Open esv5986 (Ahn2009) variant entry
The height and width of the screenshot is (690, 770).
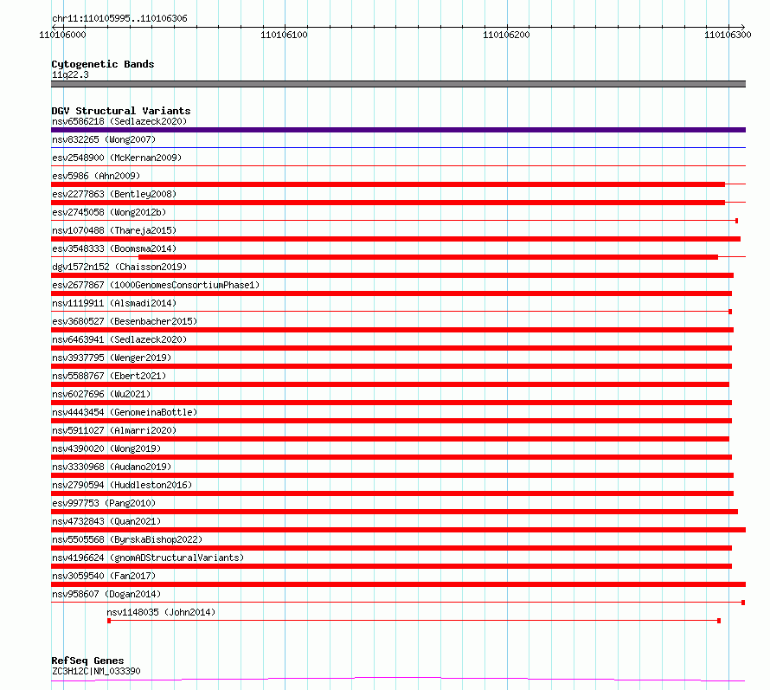[x=96, y=176]
